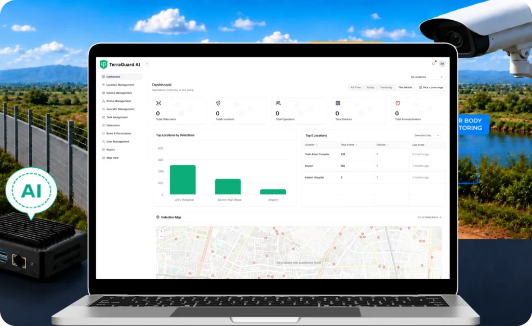Open the Detections sidebar item
Image resolution: width=532 pixels, height=326 pixels.
[122, 126]
